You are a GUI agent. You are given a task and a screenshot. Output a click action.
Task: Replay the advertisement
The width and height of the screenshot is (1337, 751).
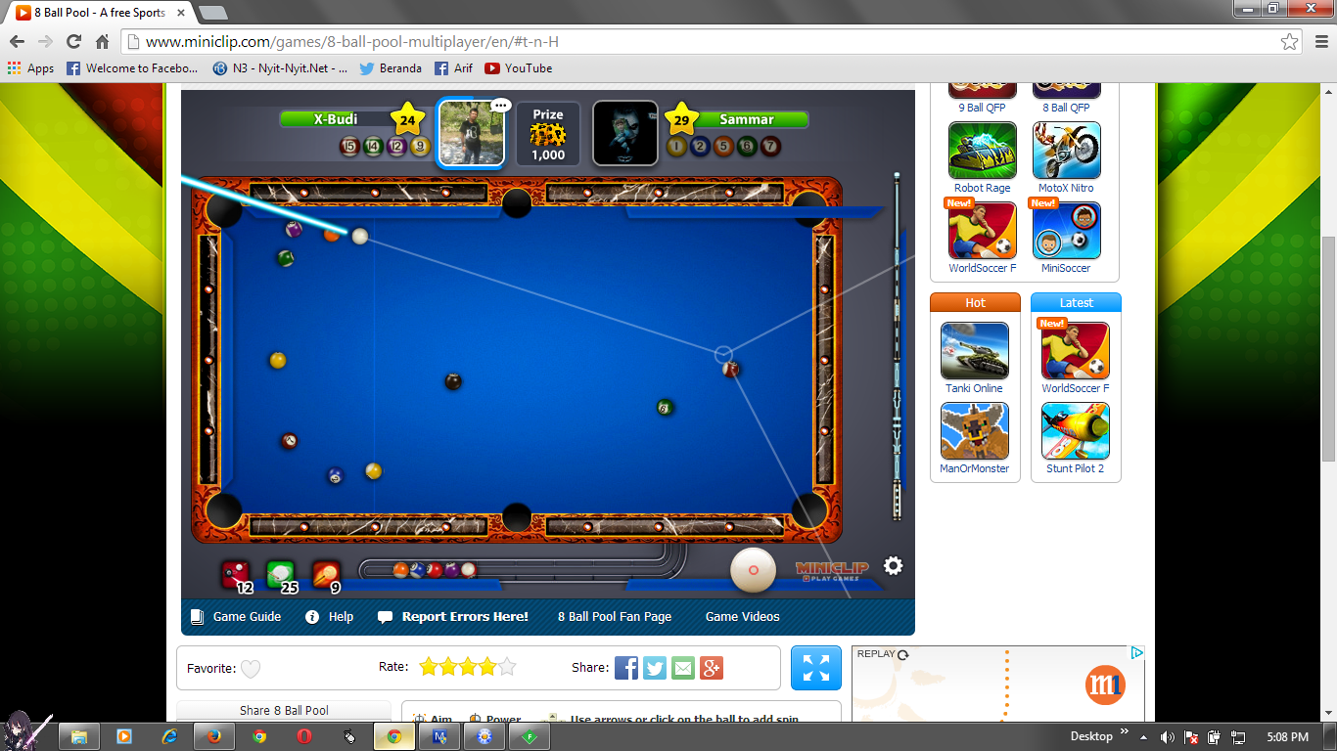pos(883,654)
